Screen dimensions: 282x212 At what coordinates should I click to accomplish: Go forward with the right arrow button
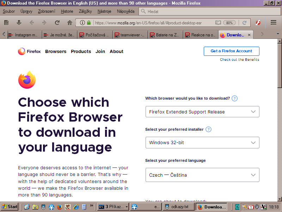pos(44,23)
